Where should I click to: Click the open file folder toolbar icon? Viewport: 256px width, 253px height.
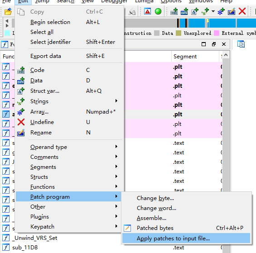[8, 12]
